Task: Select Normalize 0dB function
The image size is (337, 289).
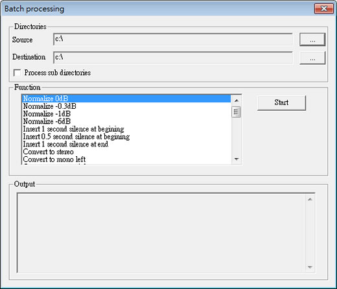Action: click(126, 98)
